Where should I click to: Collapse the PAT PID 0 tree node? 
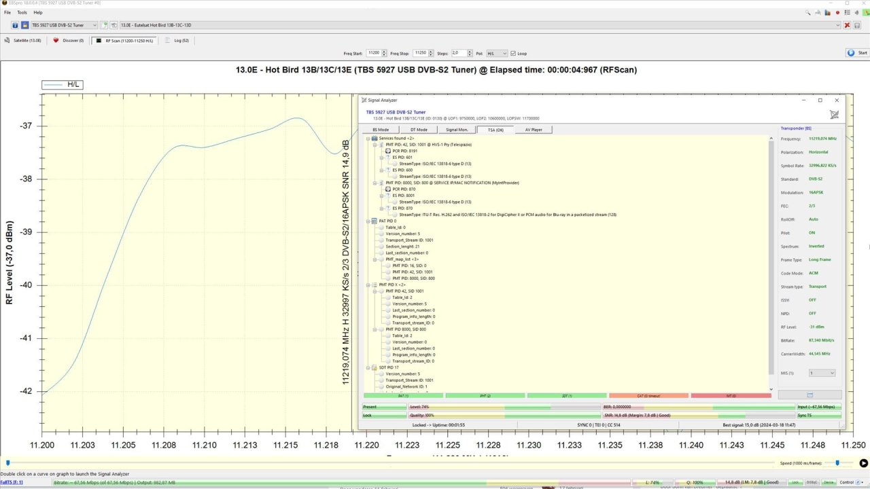point(368,221)
